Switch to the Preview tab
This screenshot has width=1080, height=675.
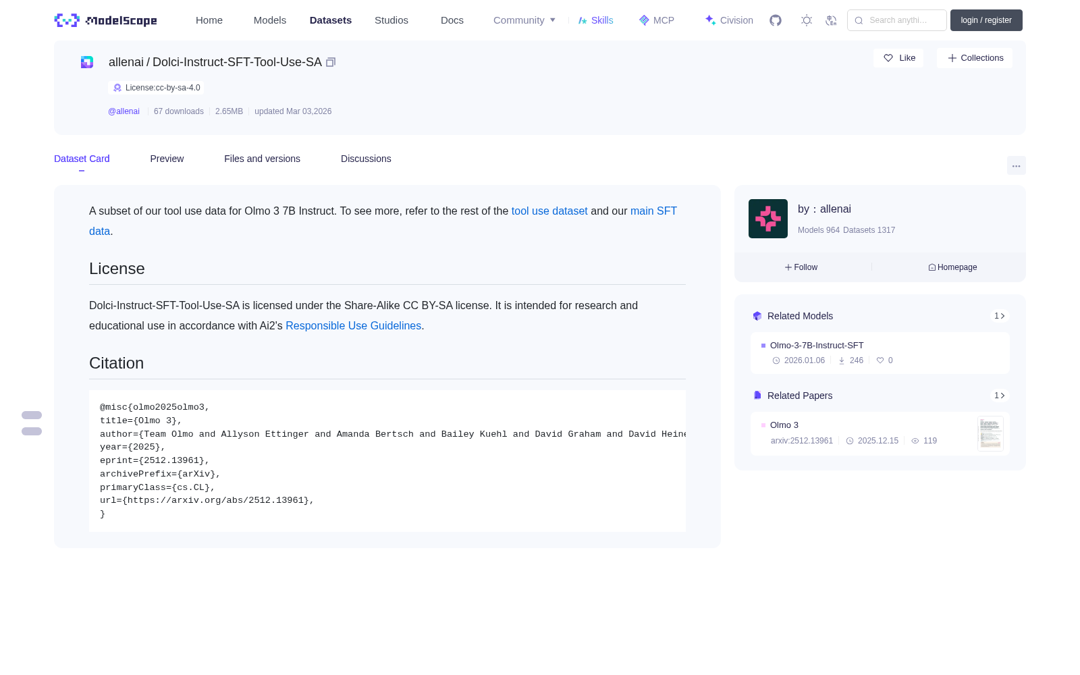167,159
